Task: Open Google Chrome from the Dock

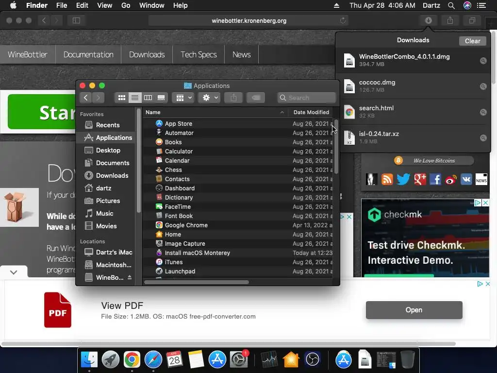Action: click(x=132, y=359)
